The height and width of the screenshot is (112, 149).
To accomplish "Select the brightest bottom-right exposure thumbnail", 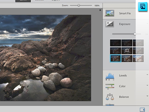I will pyautogui.click(x=138, y=58).
